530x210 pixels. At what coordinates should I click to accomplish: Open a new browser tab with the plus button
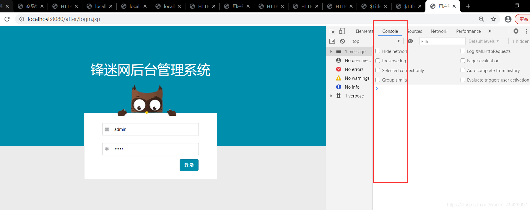click(x=468, y=6)
